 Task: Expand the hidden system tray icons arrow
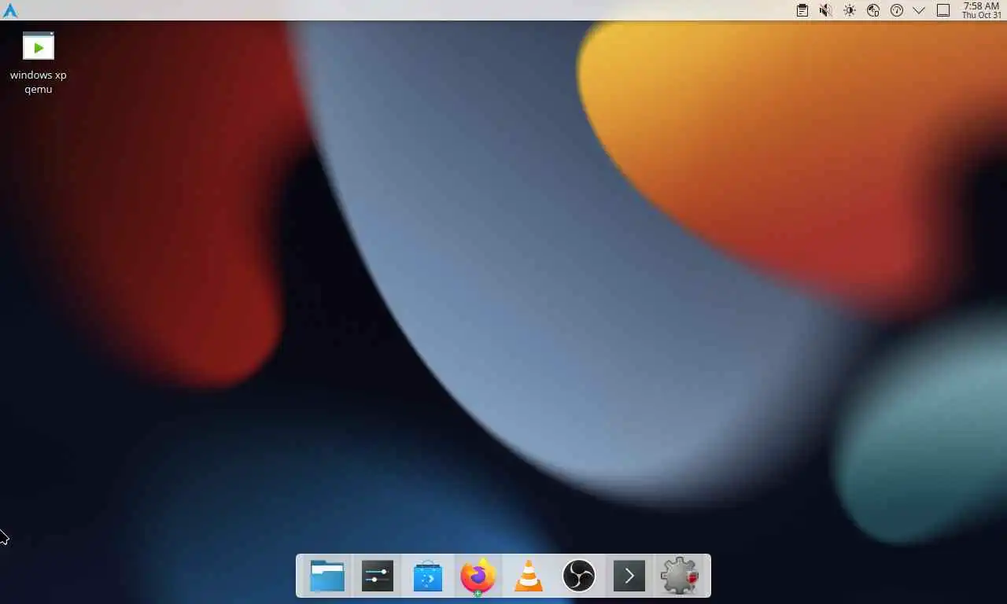pos(919,10)
